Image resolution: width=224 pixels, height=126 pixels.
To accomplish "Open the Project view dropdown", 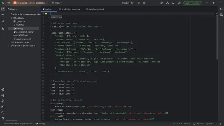I will [12, 9].
